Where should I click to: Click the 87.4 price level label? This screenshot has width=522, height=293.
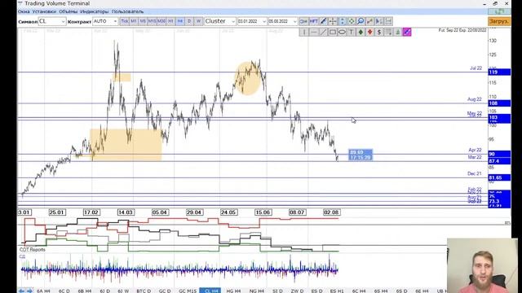[x=499, y=161]
